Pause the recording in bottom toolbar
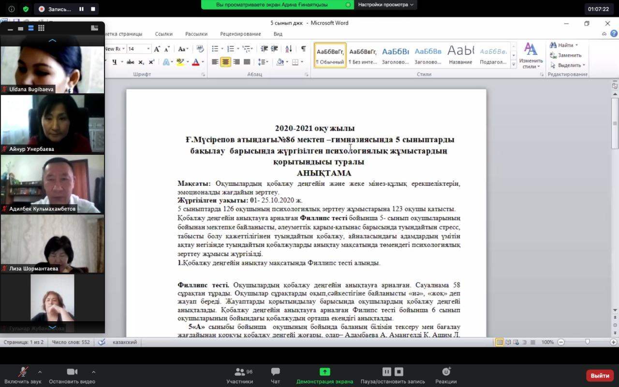Image resolution: width=619 pixels, height=387 pixels. coord(387,372)
